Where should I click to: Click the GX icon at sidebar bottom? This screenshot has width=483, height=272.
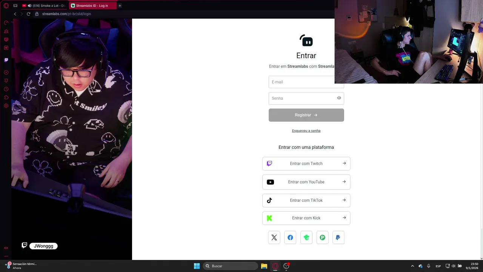(x=6, y=248)
